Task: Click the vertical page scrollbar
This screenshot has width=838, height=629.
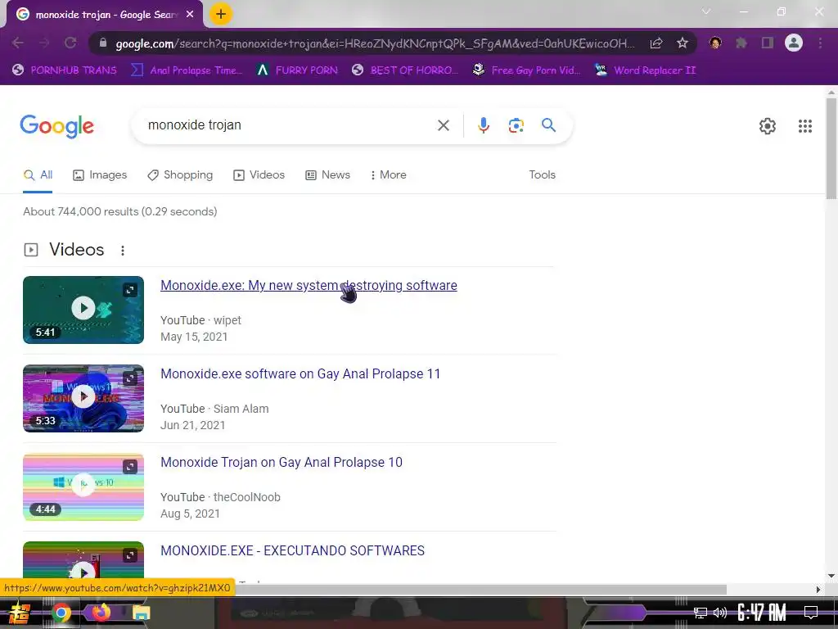Action: click(831, 148)
